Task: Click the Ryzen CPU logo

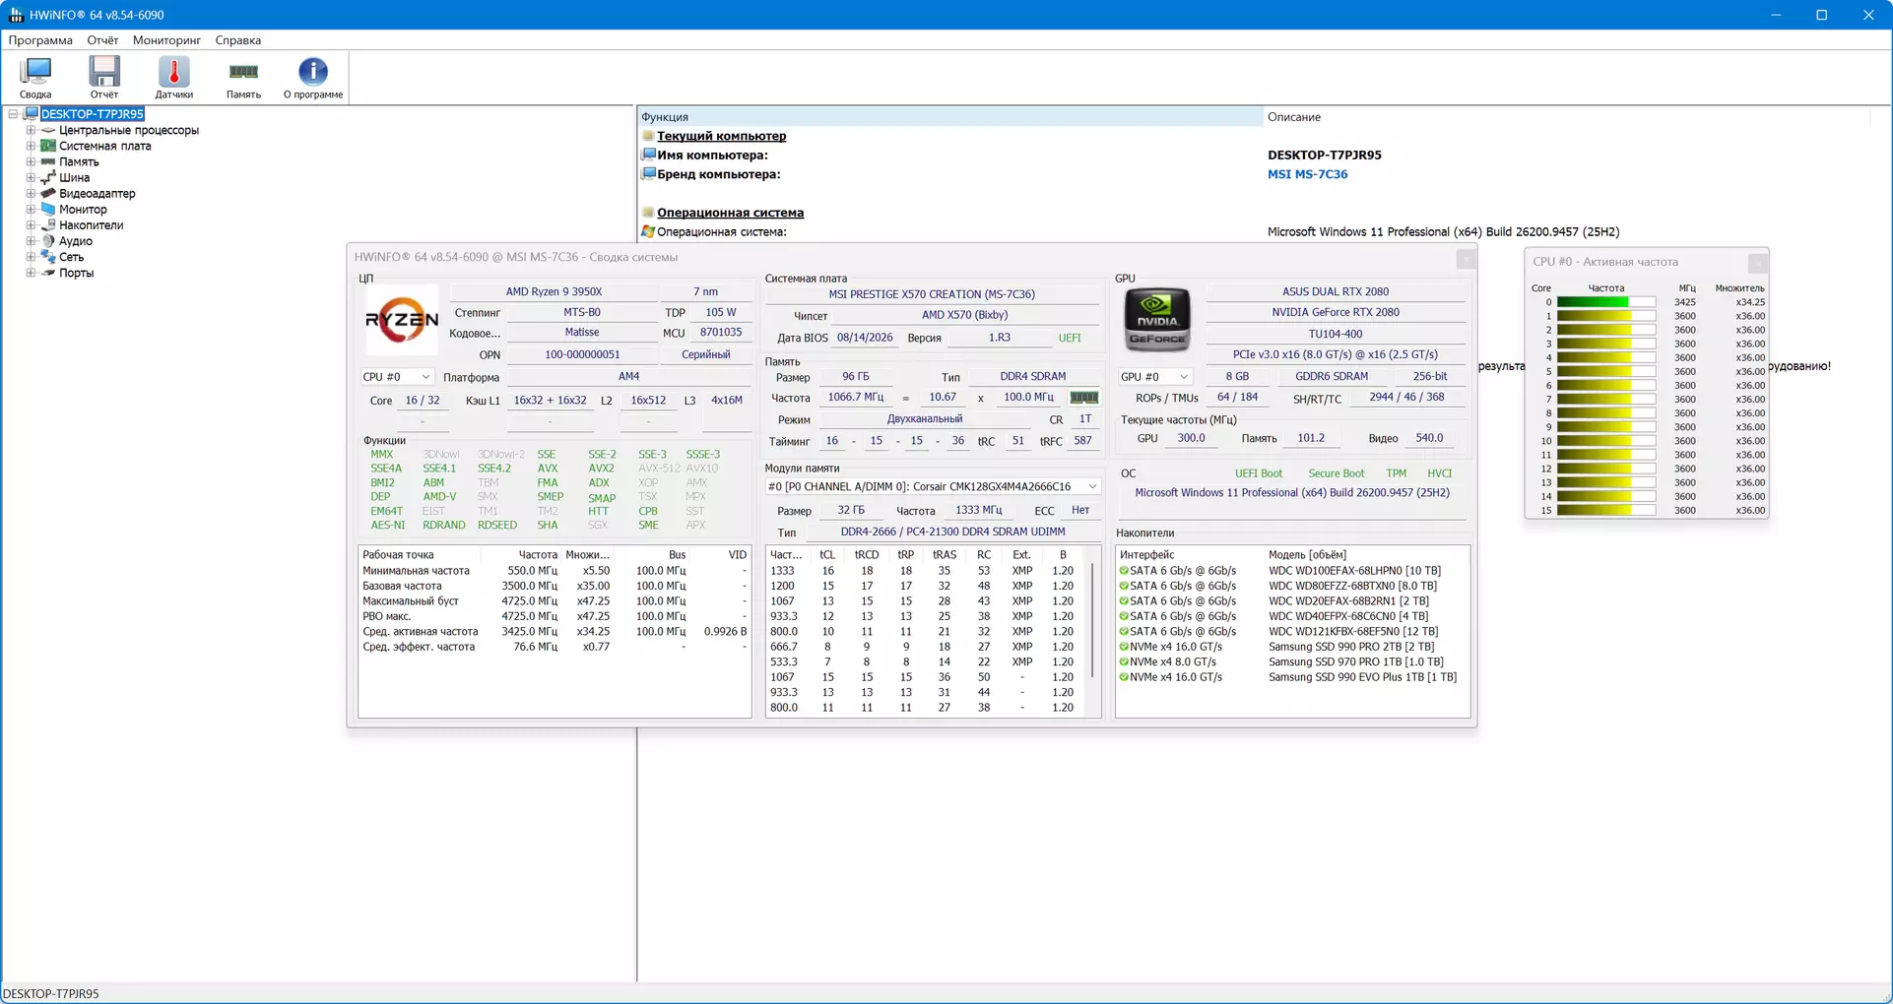Action: click(x=402, y=320)
